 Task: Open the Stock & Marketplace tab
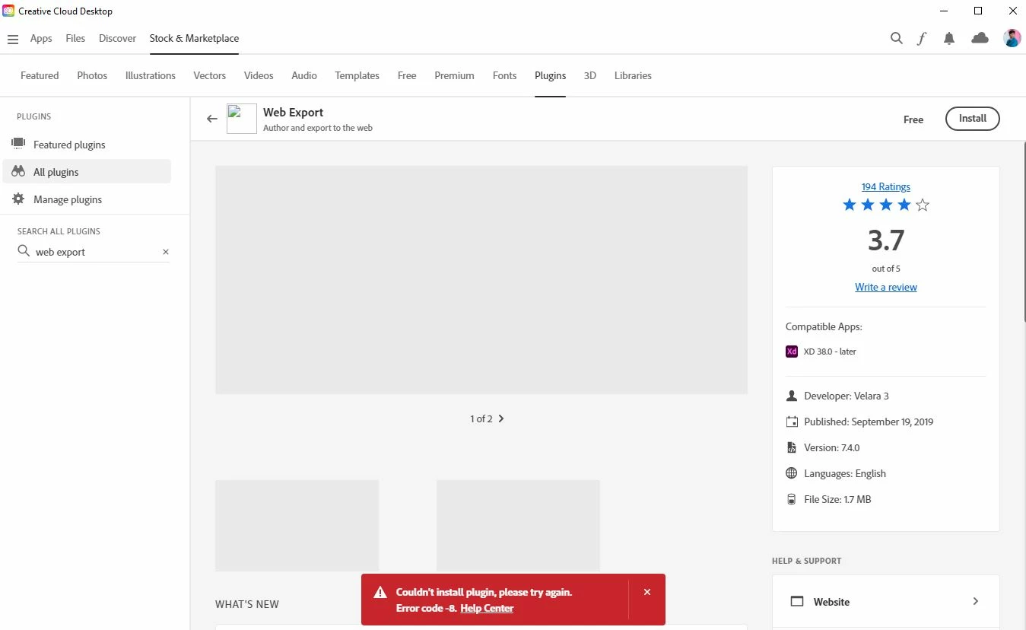(x=194, y=38)
